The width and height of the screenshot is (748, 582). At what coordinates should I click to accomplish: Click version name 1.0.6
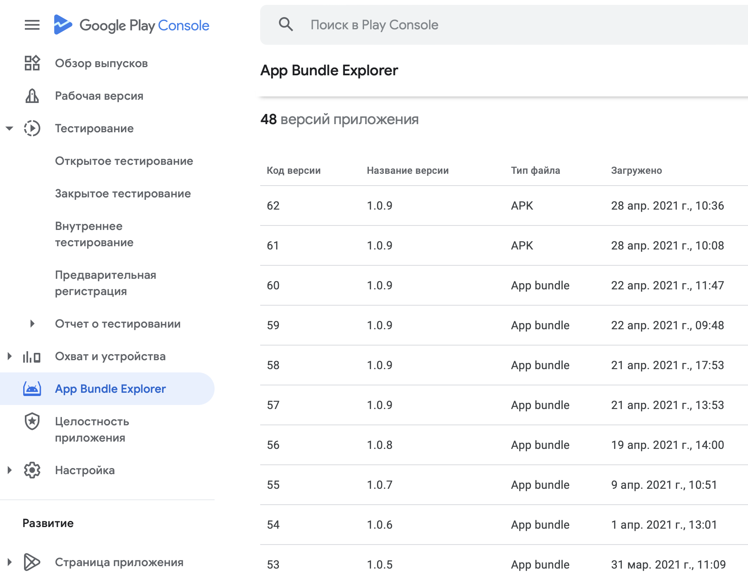tap(379, 525)
